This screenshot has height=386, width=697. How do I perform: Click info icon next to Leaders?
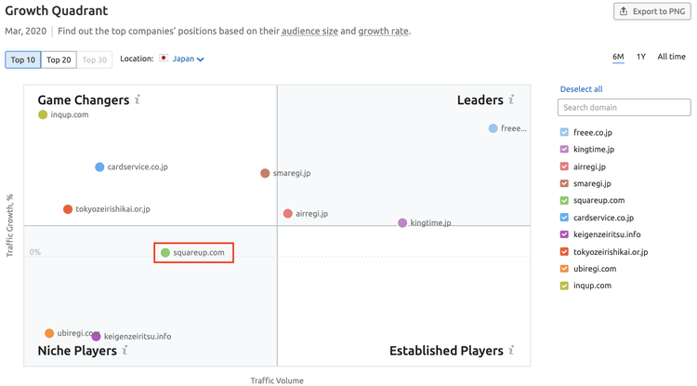tap(512, 100)
